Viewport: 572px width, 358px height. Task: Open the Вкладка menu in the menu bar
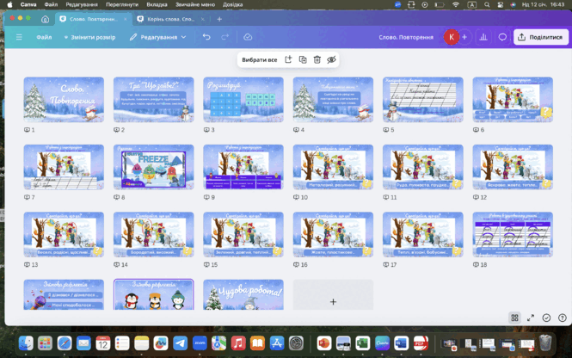(157, 5)
